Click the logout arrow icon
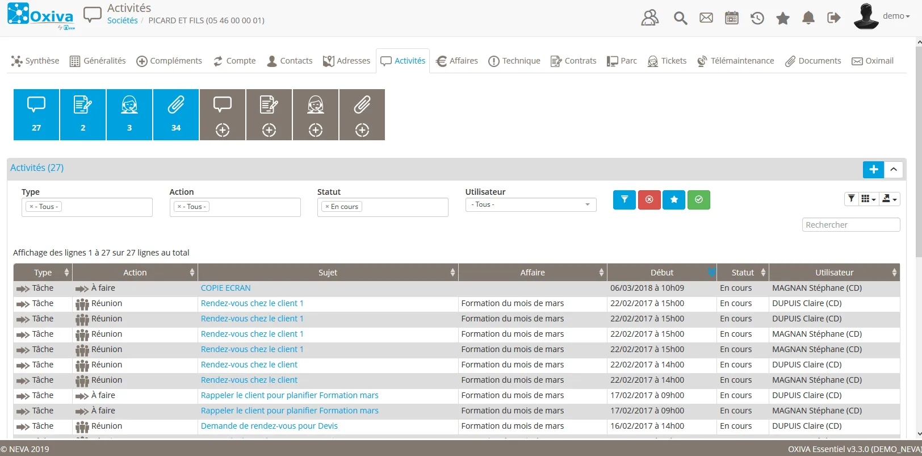 click(834, 18)
